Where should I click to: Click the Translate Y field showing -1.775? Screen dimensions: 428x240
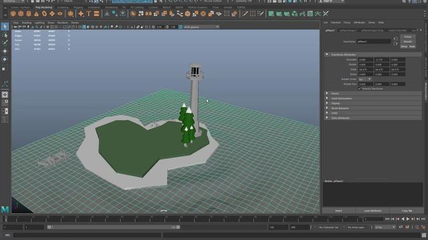[x=381, y=59]
